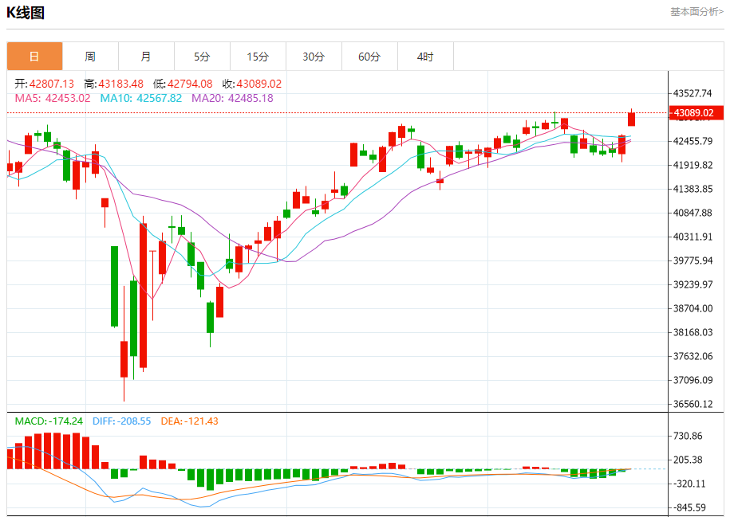Viewport: 730px width, 517px height.
Task: Click the MA20: 42485.18 label
Action: [232, 98]
